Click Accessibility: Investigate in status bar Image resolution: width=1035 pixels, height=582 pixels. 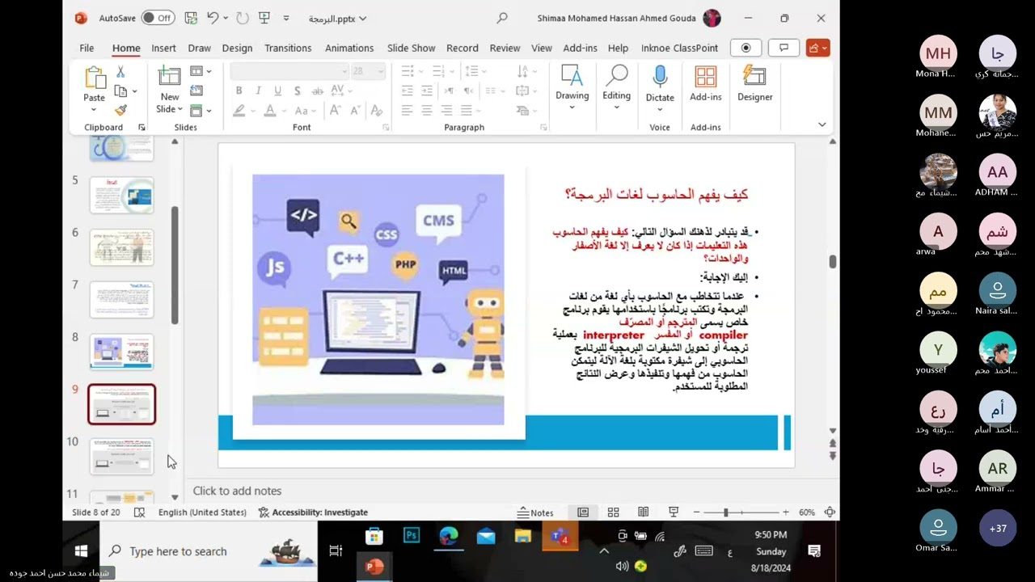(313, 512)
